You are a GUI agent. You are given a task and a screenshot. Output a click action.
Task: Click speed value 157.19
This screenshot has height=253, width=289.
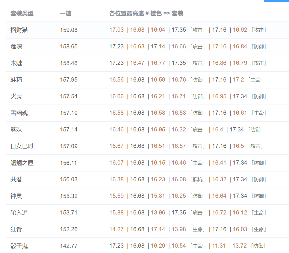[69, 113]
